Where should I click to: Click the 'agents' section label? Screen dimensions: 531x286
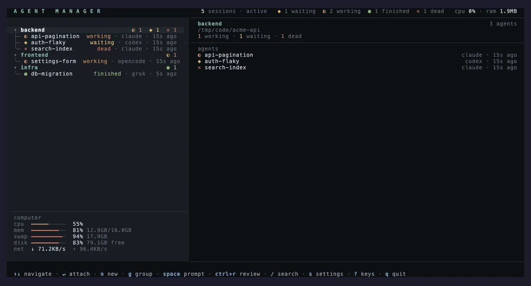208,49
